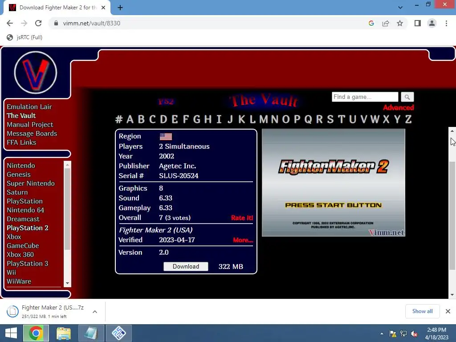Screen dimensions: 456x342
Task: Browse games starting with # symbol
Action: click(118, 119)
